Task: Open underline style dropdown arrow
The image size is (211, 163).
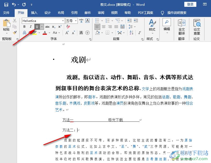Action: 42,27
